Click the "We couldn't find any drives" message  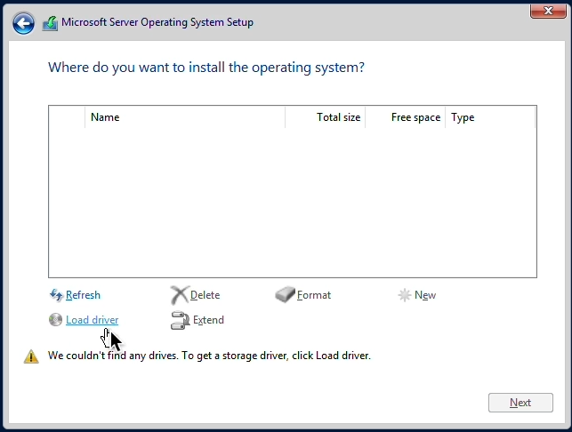coord(209,356)
